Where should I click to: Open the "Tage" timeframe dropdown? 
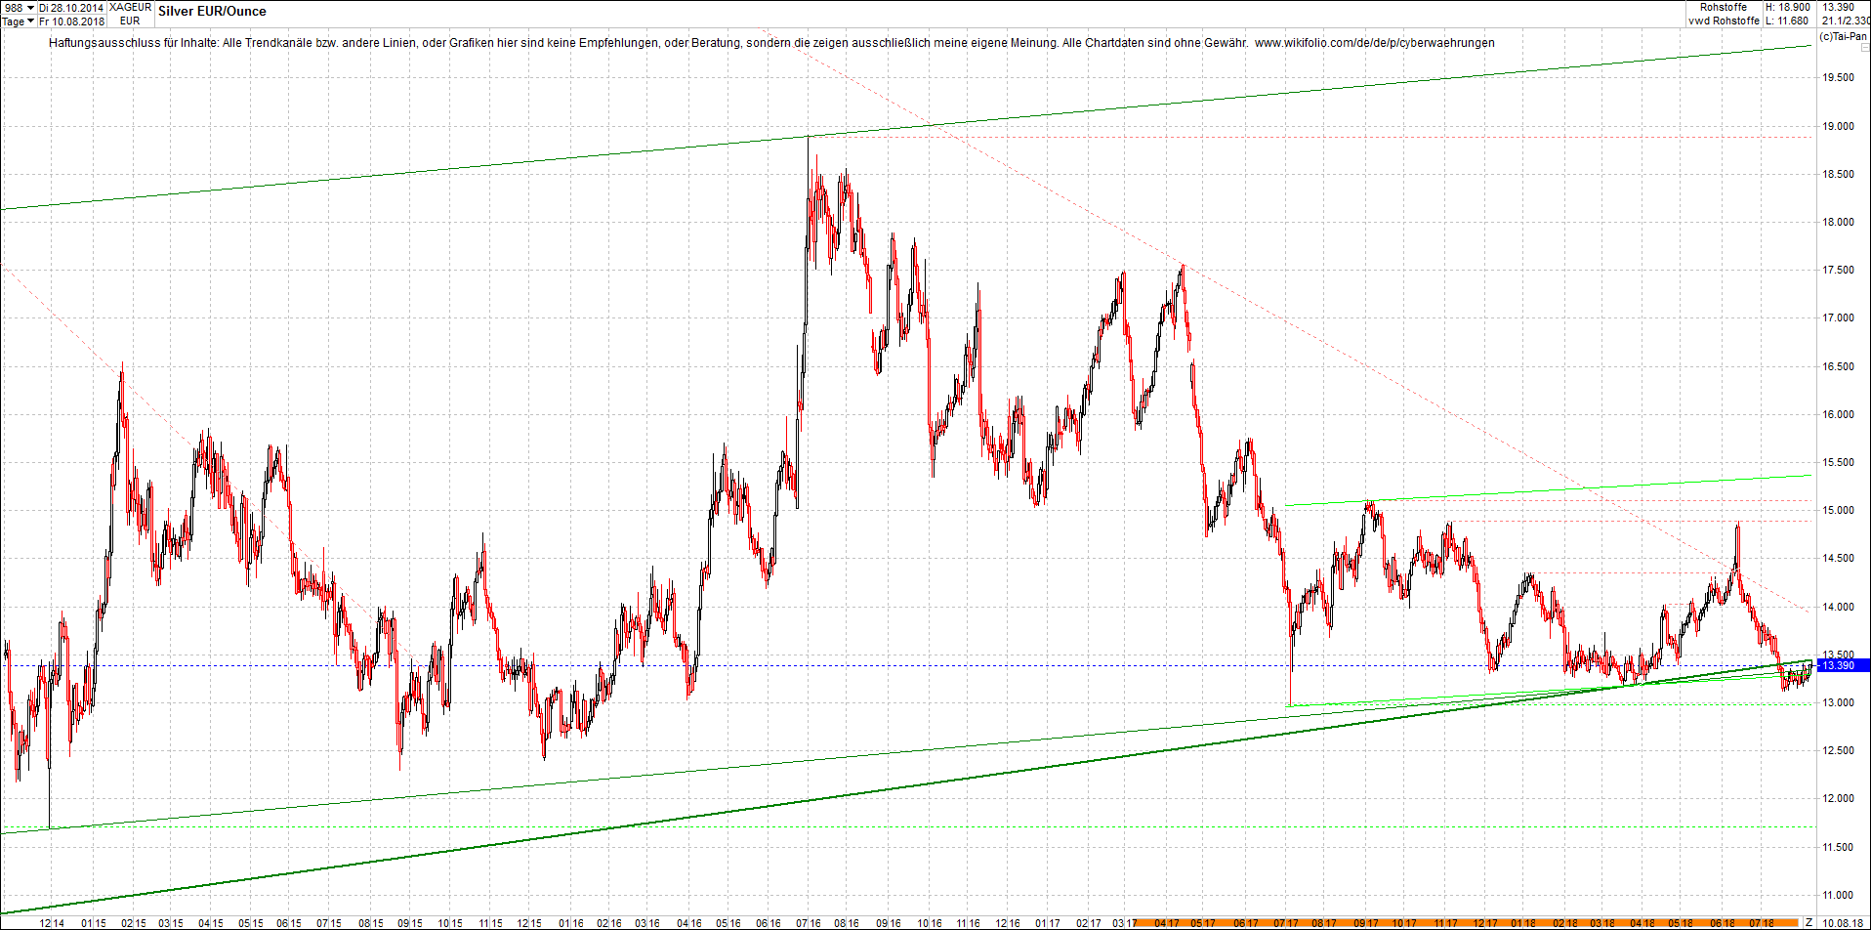(14, 21)
